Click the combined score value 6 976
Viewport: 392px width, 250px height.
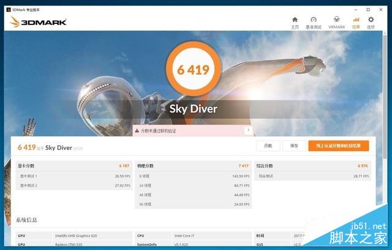(x=363, y=166)
